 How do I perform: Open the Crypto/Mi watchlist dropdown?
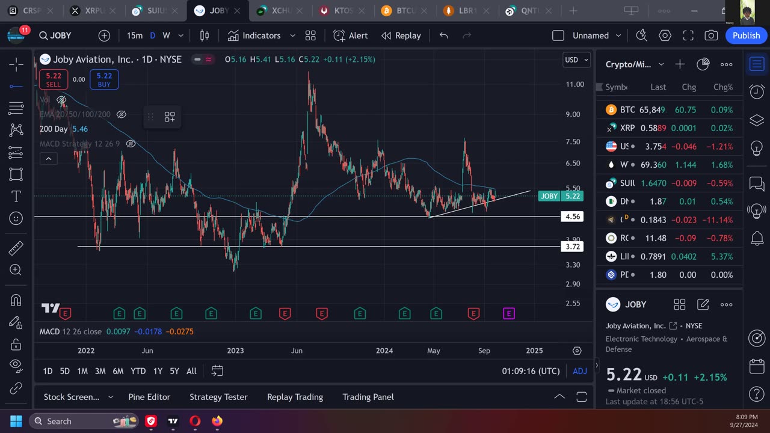[x=635, y=64]
